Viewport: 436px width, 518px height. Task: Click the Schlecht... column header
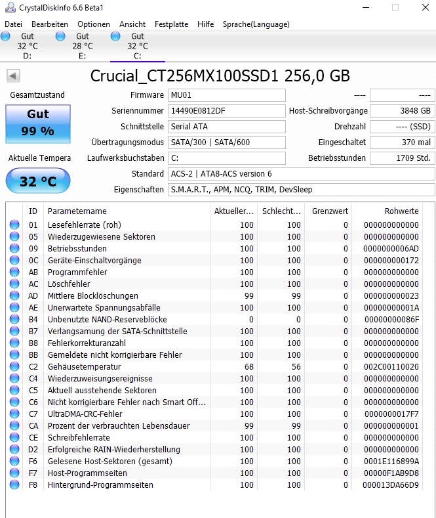[281, 211]
